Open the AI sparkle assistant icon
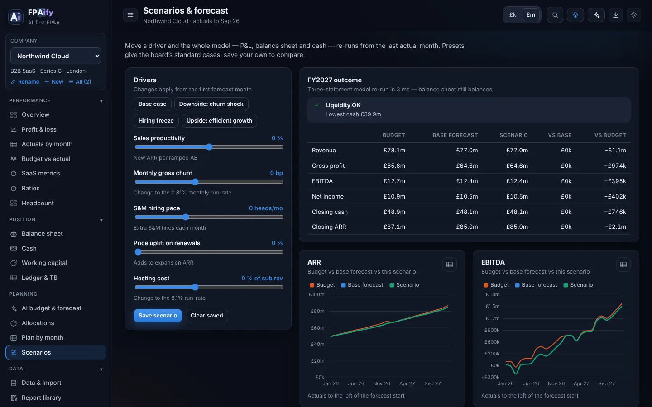652x407 pixels. pos(596,15)
